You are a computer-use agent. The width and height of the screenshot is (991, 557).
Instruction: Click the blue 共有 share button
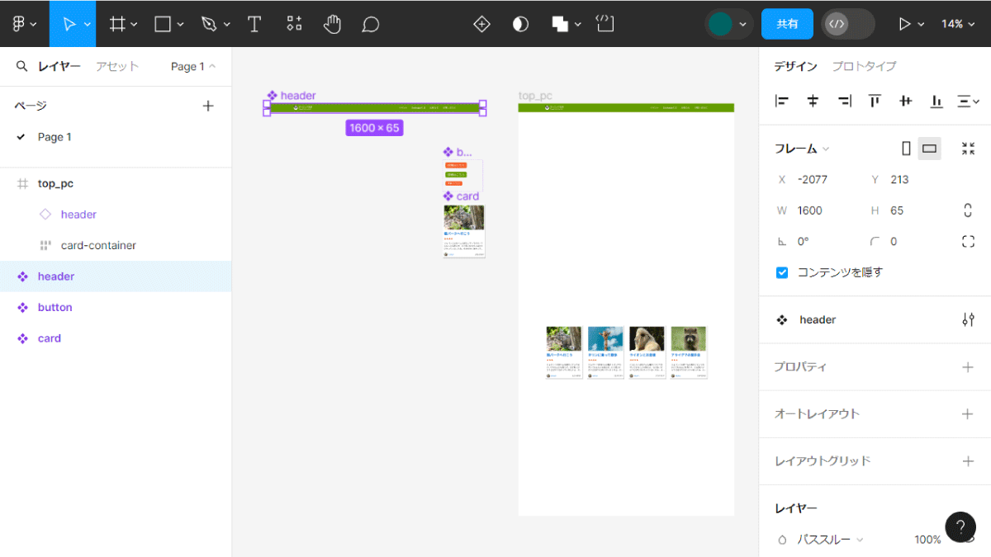point(787,24)
